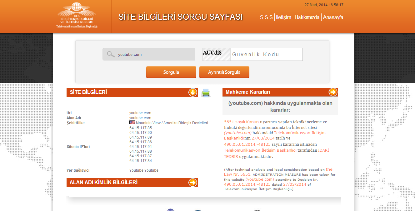Go to the İletişim page

coord(284,17)
